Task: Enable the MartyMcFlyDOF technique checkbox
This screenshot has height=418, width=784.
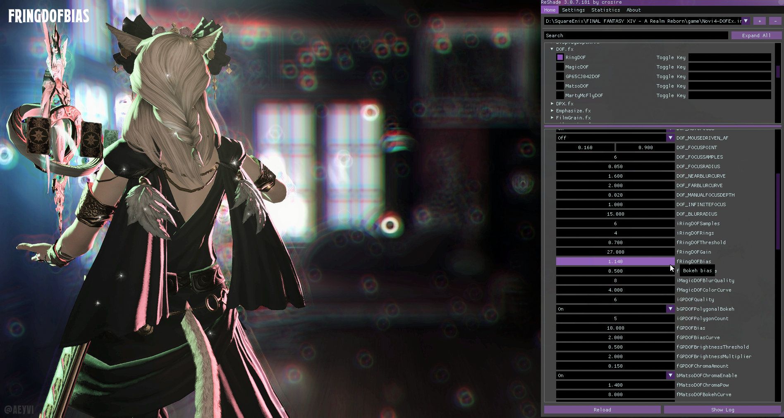Action: [x=560, y=95]
